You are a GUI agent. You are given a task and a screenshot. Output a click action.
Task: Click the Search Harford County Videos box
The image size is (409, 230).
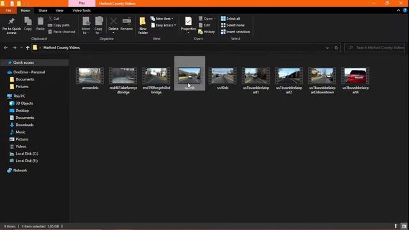pyautogui.click(x=375, y=48)
